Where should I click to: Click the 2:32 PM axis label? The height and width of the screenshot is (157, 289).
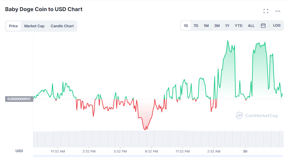[89, 151]
